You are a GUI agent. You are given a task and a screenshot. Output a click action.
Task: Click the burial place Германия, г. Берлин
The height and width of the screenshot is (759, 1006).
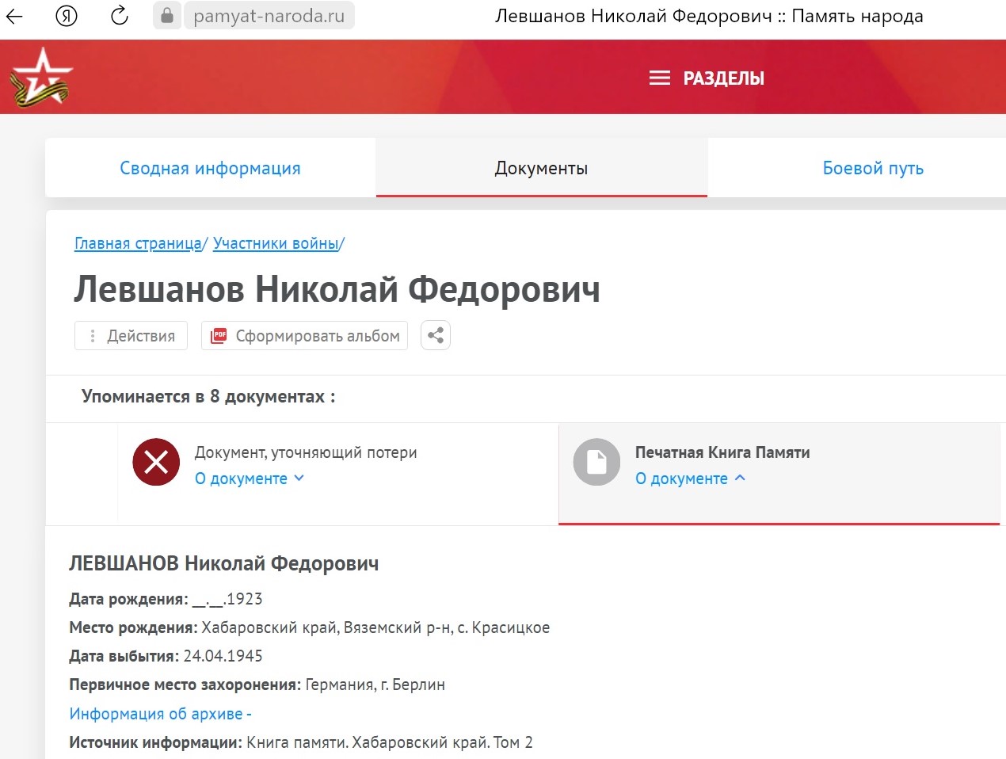pos(375,685)
